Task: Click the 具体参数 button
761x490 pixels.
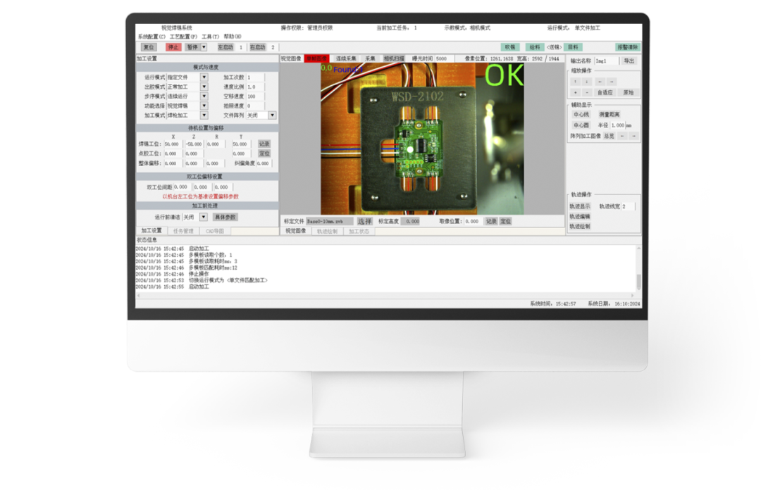Action: pyautogui.click(x=225, y=218)
